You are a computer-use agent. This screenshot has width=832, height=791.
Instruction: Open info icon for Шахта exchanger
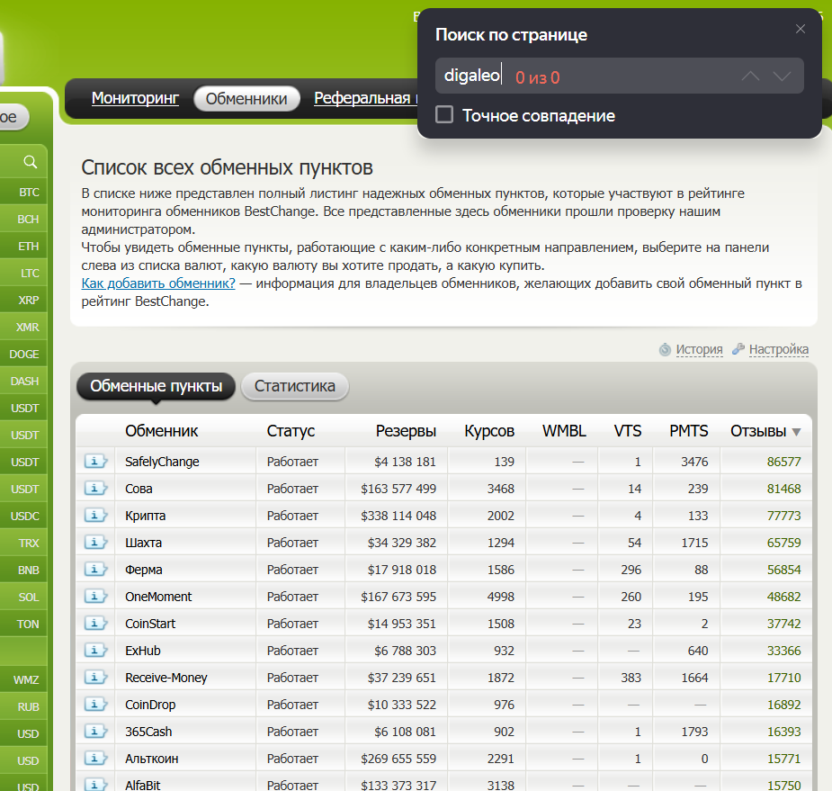coord(95,543)
